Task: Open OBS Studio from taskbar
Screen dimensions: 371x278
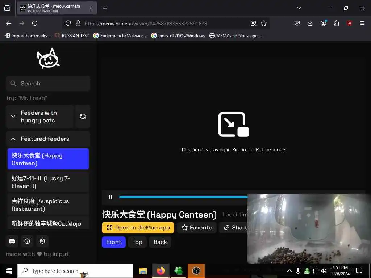Action: [196, 271]
